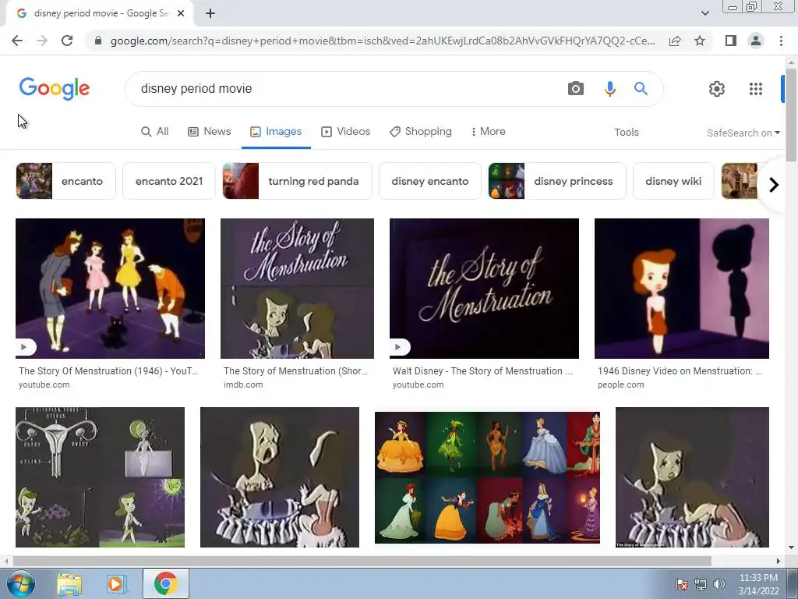Open the network tray icon

(701, 584)
